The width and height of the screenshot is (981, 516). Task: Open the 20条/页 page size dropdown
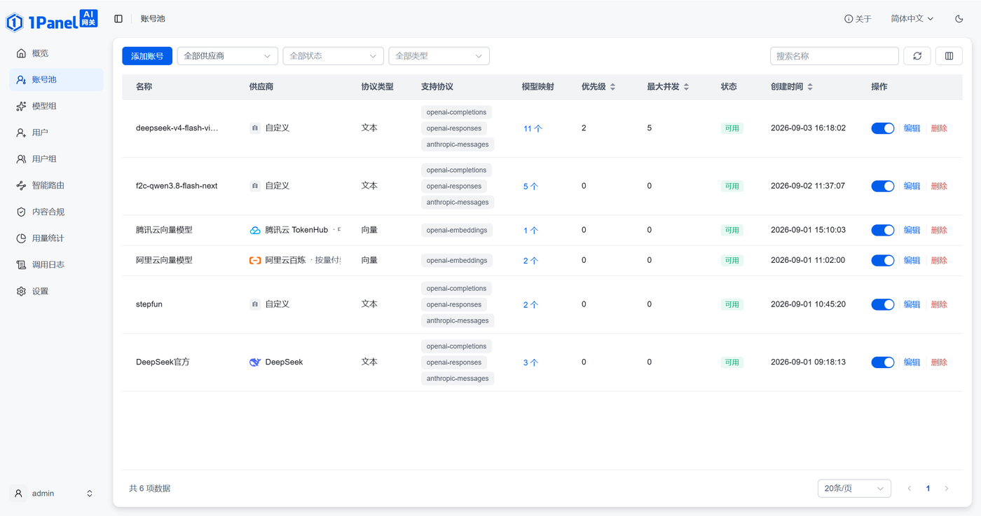pyautogui.click(x=854, y=489)
